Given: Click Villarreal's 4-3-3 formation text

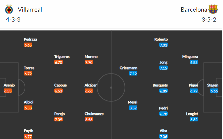Looking at the screenshot, I should click(13, 20).
